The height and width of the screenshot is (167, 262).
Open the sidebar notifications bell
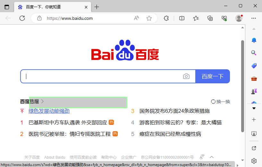click(x=254, y=40)
